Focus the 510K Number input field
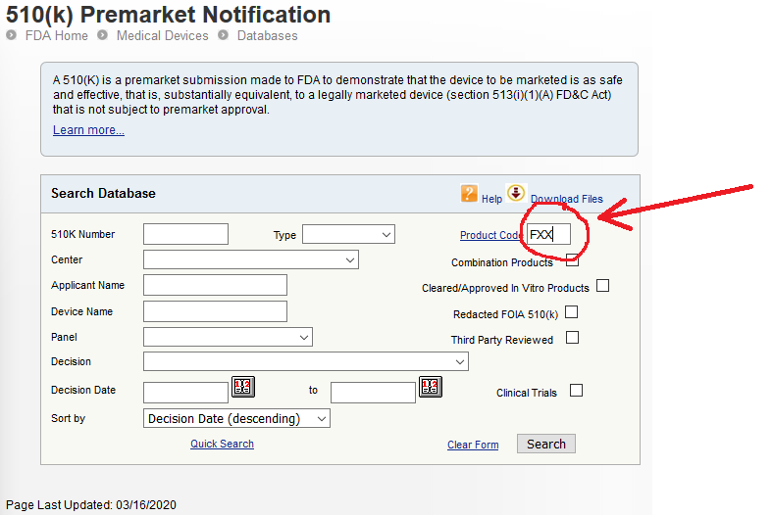772x517 pixels. click(185, 234)
